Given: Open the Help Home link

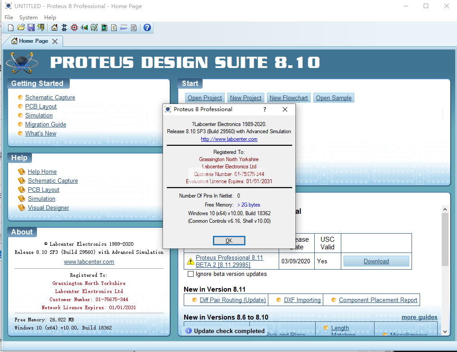Looking at the screenshot, I should pyautogui.click(x=42, y=171).
